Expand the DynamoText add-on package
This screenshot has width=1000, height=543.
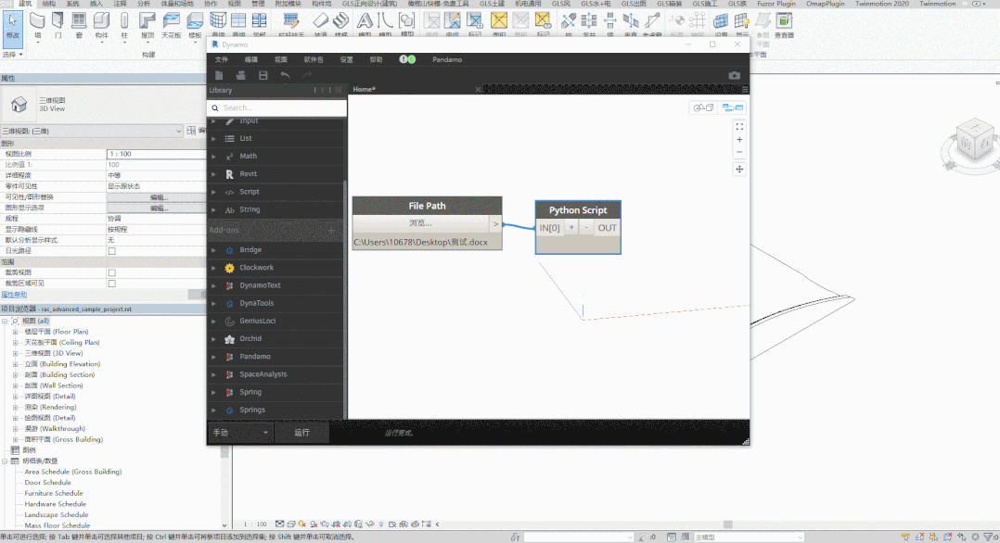(213, 285)
